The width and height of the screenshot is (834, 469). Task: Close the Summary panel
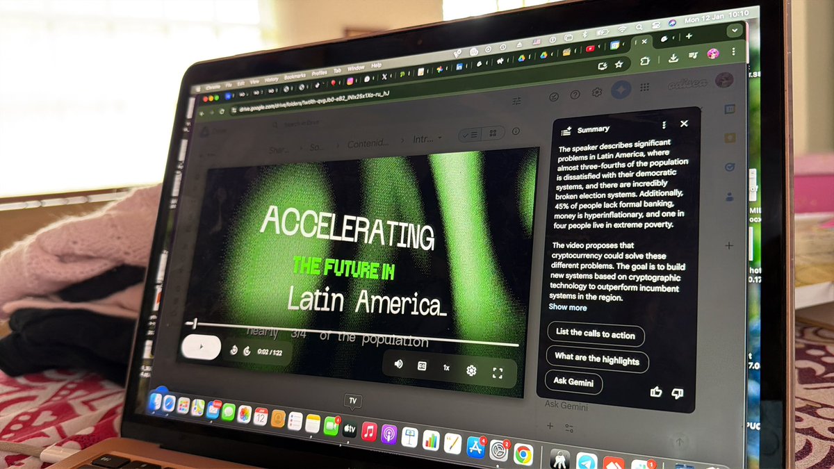684,123
